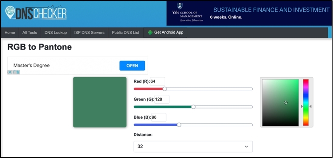Close the Master's Degree ad with X icon
Viewport: 333px width, 158px height.
[x=9, y=72]
